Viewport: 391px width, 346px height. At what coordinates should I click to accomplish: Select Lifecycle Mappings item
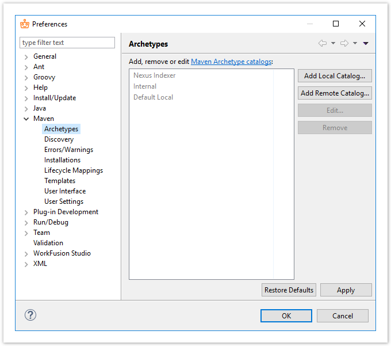pos(74,170)
